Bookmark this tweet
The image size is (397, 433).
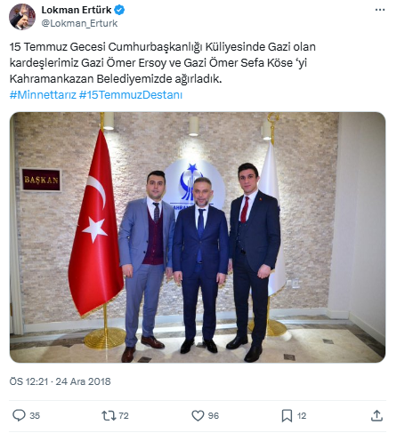point(287,415)
